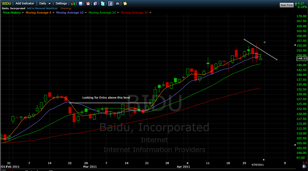Open chart Settings
308x171 pixels.
coord(61,3)
